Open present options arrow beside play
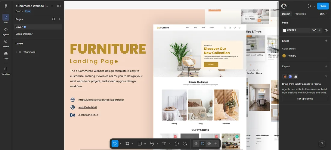The image size is (331, 150). pos(314,6)
